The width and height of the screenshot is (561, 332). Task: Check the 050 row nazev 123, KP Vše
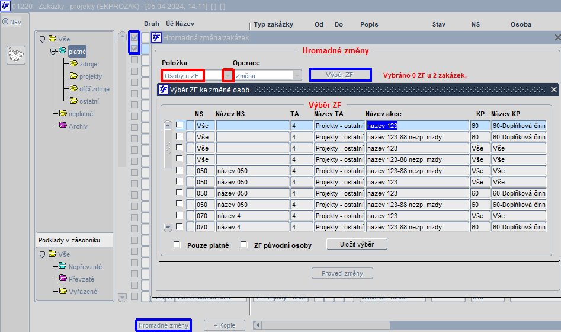tap(179, 181)
